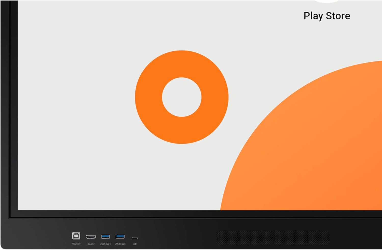Click the first USB 3.0 text label
Viewport: 382px width, 250px height.
pos(105,244)
